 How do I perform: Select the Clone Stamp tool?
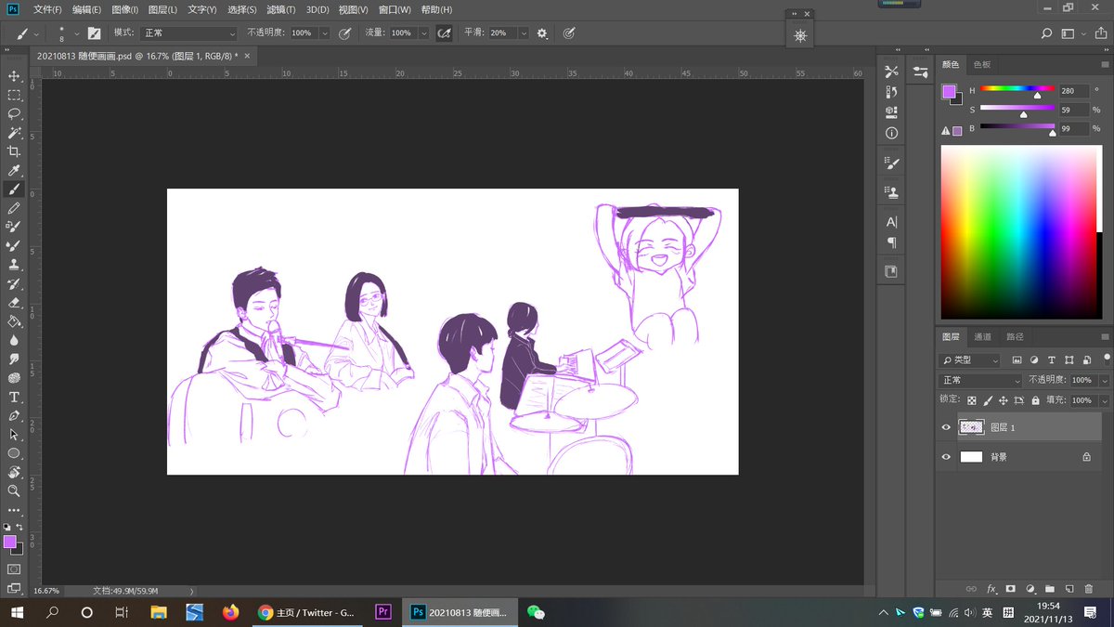point(14,265)
